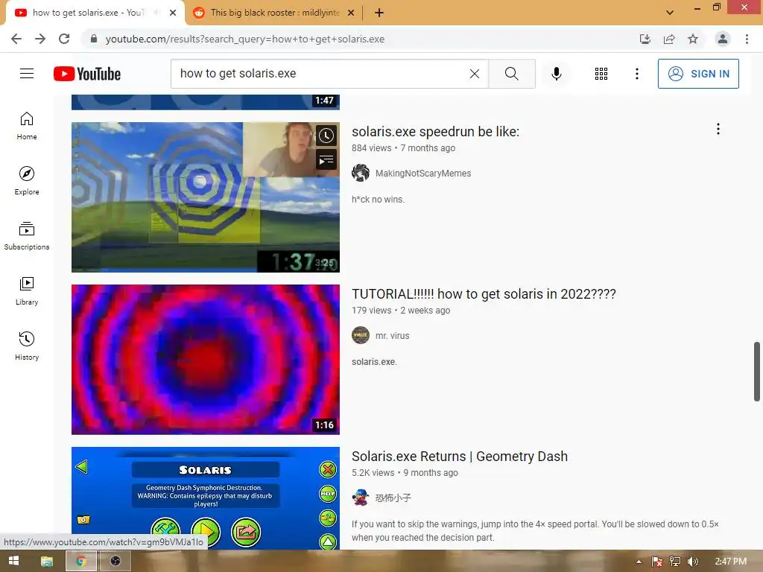763x572 pixels.
Task: Open Subscriptions in the sidebar
Action: pyautogui.click(x=27, y=236)
